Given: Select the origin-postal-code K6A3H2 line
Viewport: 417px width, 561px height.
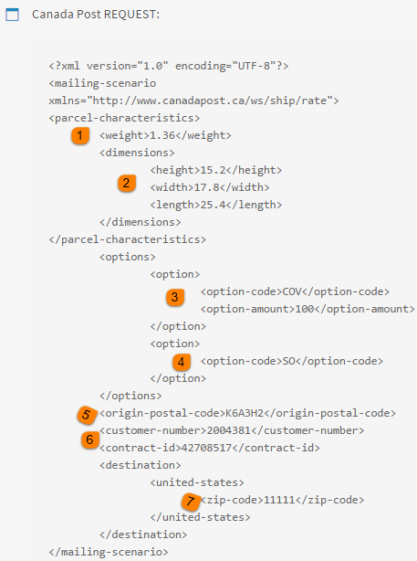Looking at the screenshot, I should [x=247, y=413].
